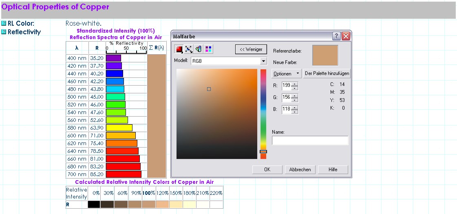Click the dialog help question mark button
457x214 pixels.
(x=337, y=36)
